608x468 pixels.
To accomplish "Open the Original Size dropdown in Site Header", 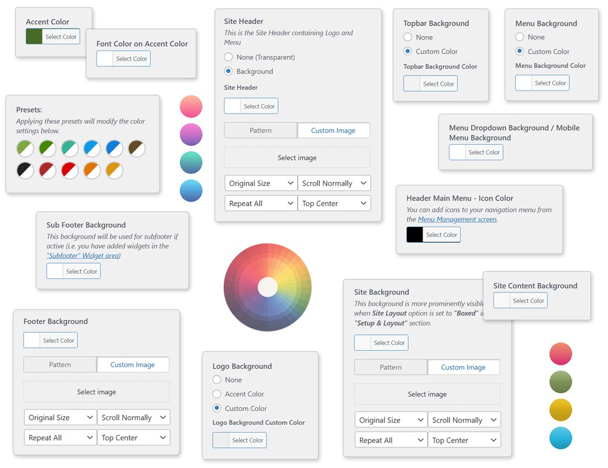I will click(x=260, y=183).
